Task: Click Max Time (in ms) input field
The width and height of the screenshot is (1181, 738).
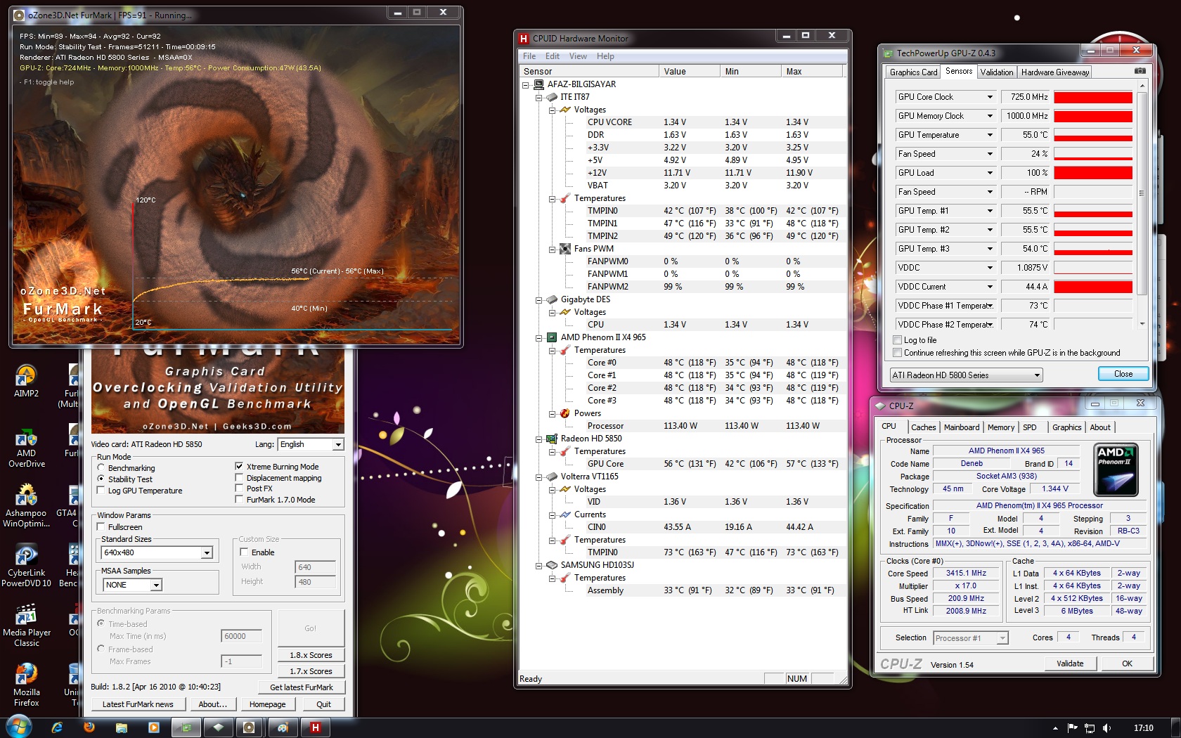Action: pyautogui.click(x=242, y=636)
